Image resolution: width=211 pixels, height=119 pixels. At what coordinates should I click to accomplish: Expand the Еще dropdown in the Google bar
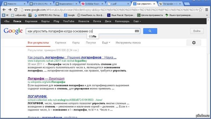pyautogui.click(x=137, y=21)
